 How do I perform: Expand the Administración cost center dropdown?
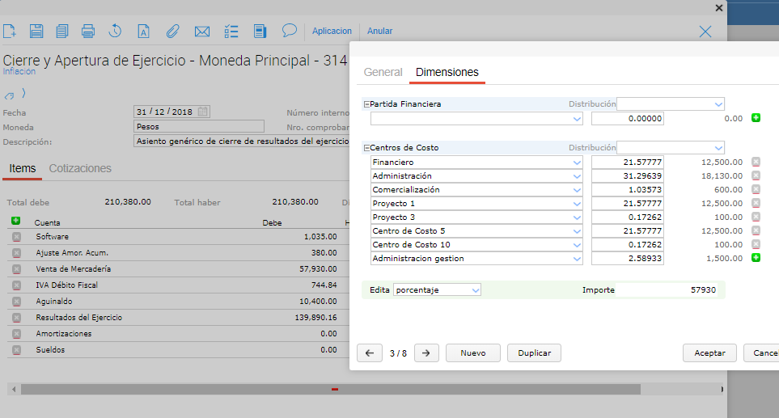[x=576, y=176]
